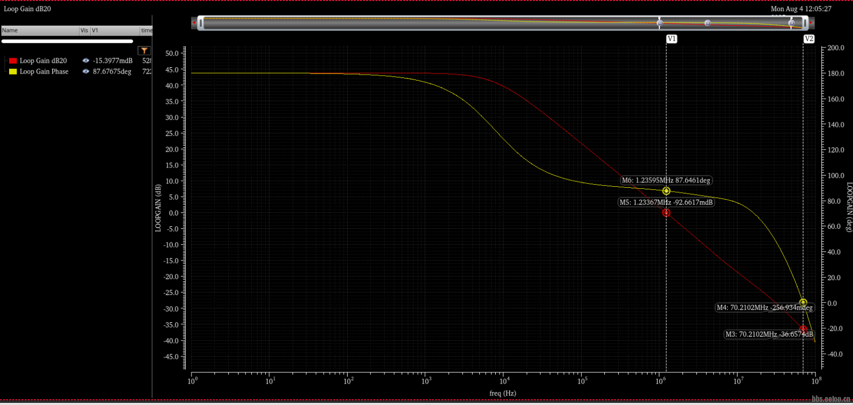Click the 87.67675deg V1 value
Image resolution: width=853 pixels, height=405 pixels.
click(112, 72)
